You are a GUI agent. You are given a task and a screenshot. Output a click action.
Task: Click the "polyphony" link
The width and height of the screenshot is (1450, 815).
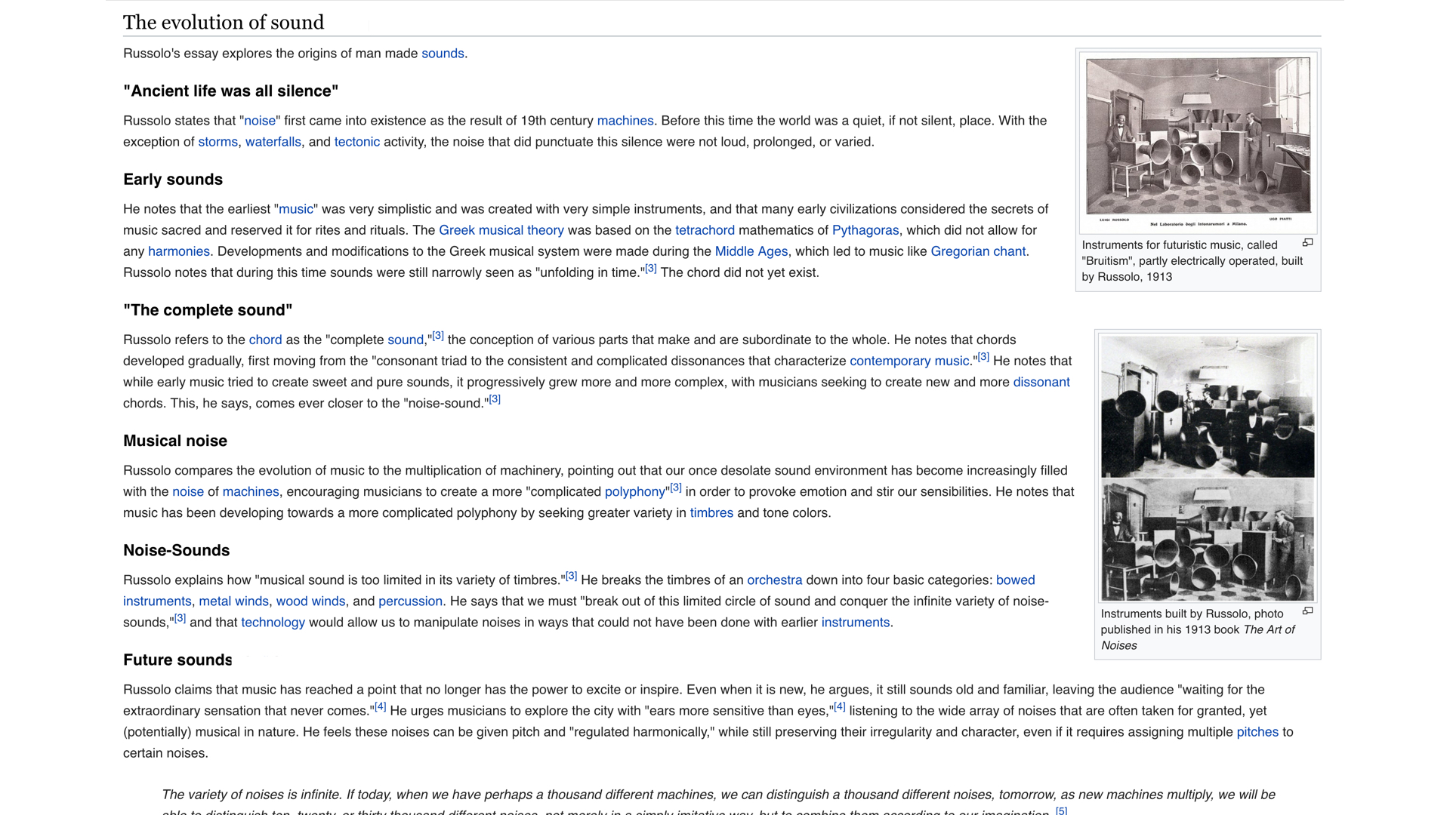pos(634,492)
